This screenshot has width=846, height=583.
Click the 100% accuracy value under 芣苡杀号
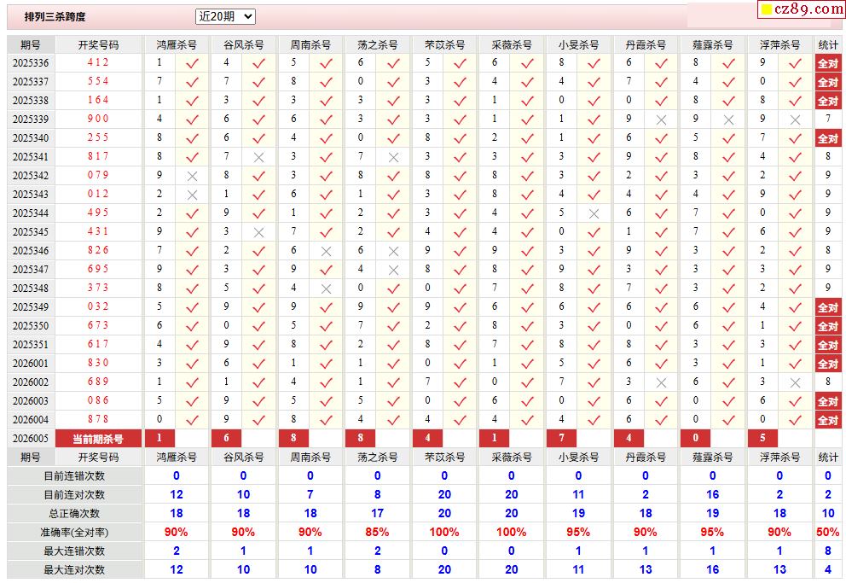(x=444, y=532)
